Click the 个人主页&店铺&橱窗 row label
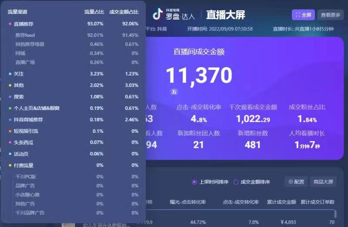Viewport: 348px width, 227px height. [x=37, y=109]
